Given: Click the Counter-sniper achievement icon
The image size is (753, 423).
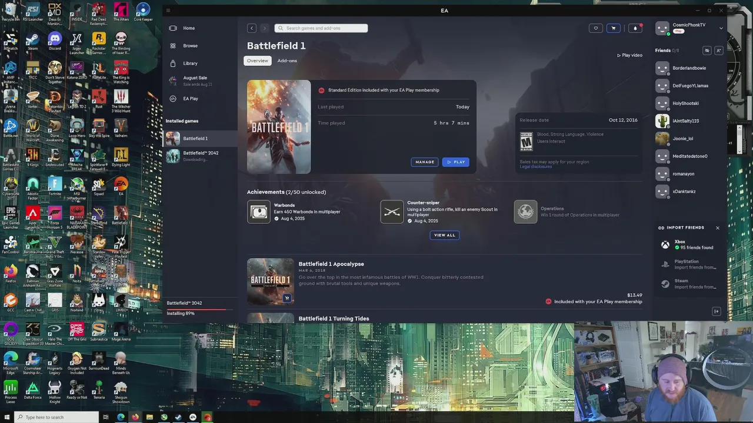Looking at the screenshot, I should pyautogui.click(x=392, y=212).
